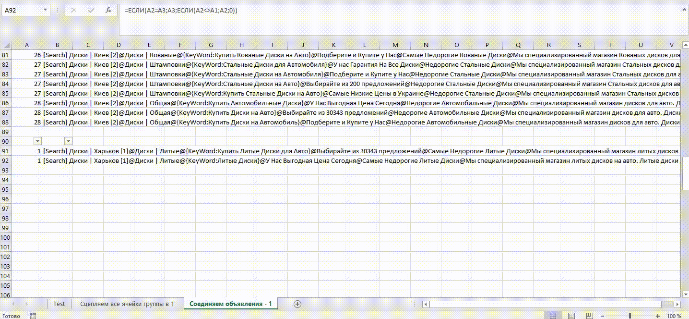Switch to Page Layout view
Image resolution: width=689 pixels, height=319 pixels.
click(571, 316)
